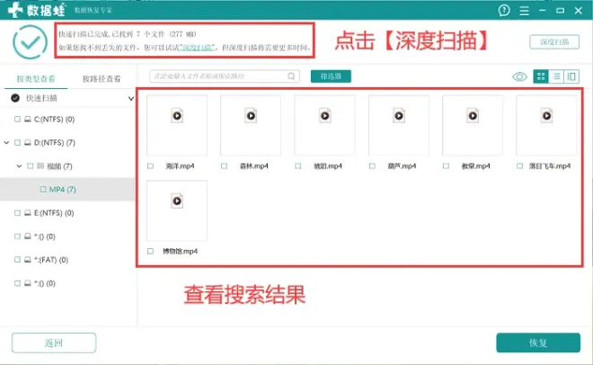Select E:(NTFS) (0) tree label
593x365 pixels.
54,213
